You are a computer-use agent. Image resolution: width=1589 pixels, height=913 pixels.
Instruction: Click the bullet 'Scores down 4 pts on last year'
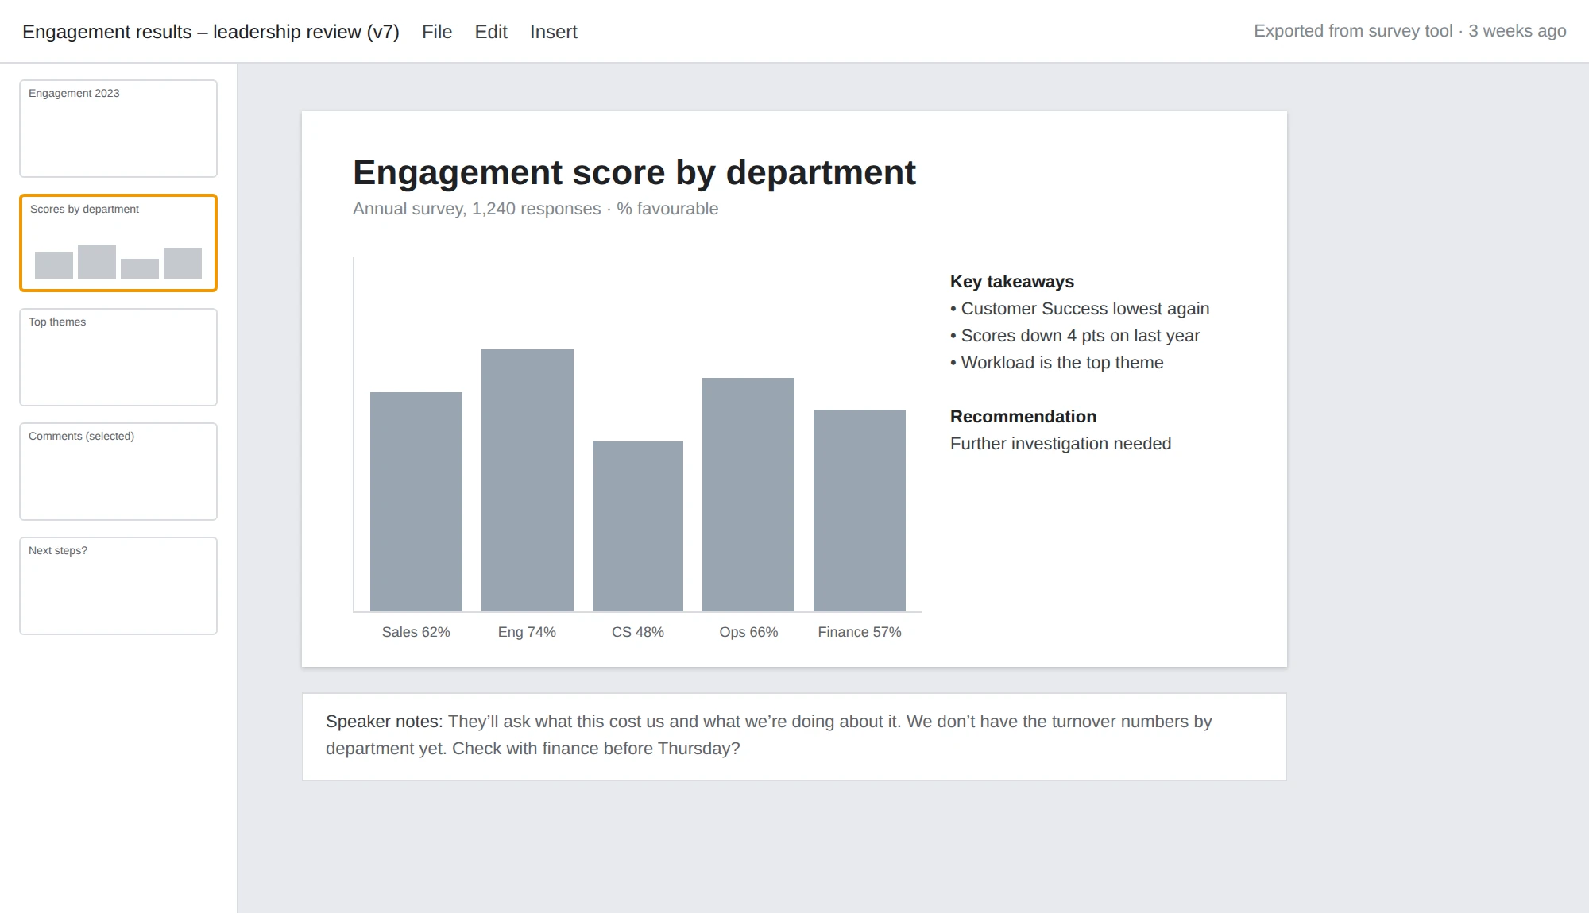tap(1075, 336)
